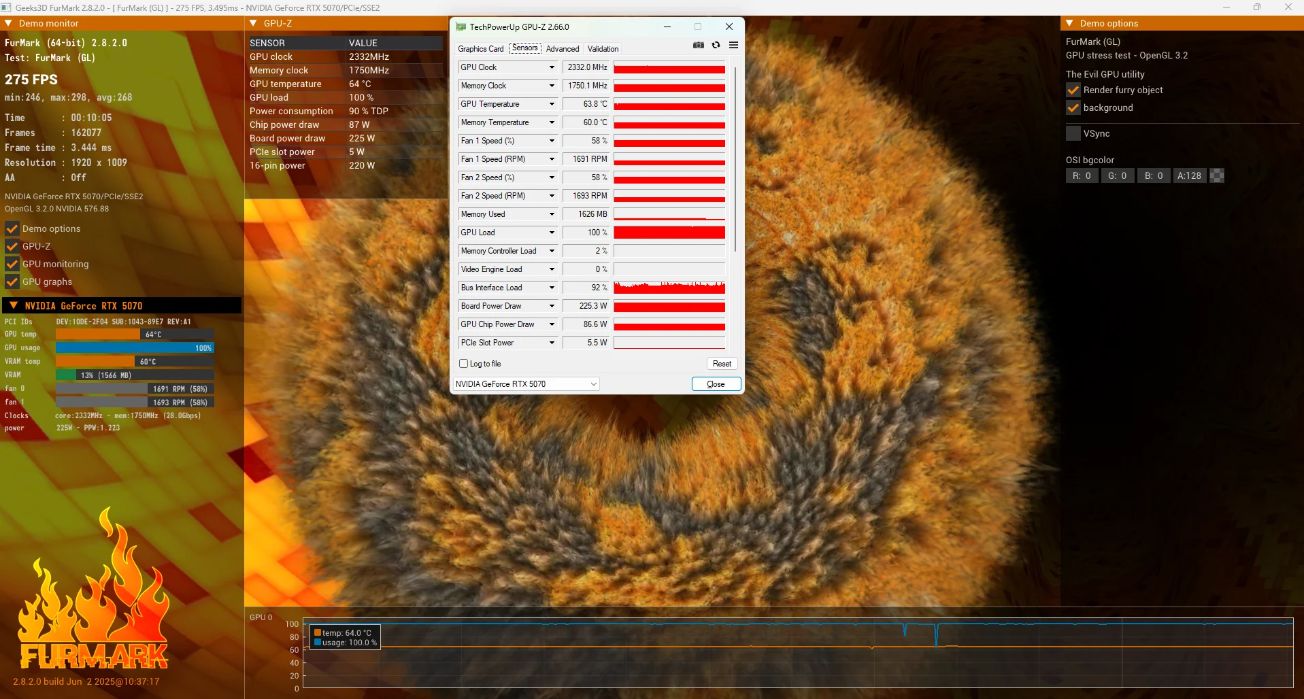Open the Board Power Draw dropdown
Screen dimensions: 1304x699
[x=552, y=306]
